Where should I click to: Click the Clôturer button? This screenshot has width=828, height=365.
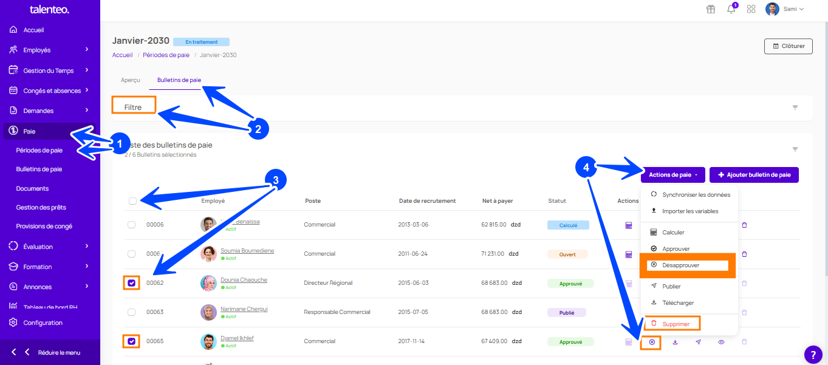coord(788,46)
